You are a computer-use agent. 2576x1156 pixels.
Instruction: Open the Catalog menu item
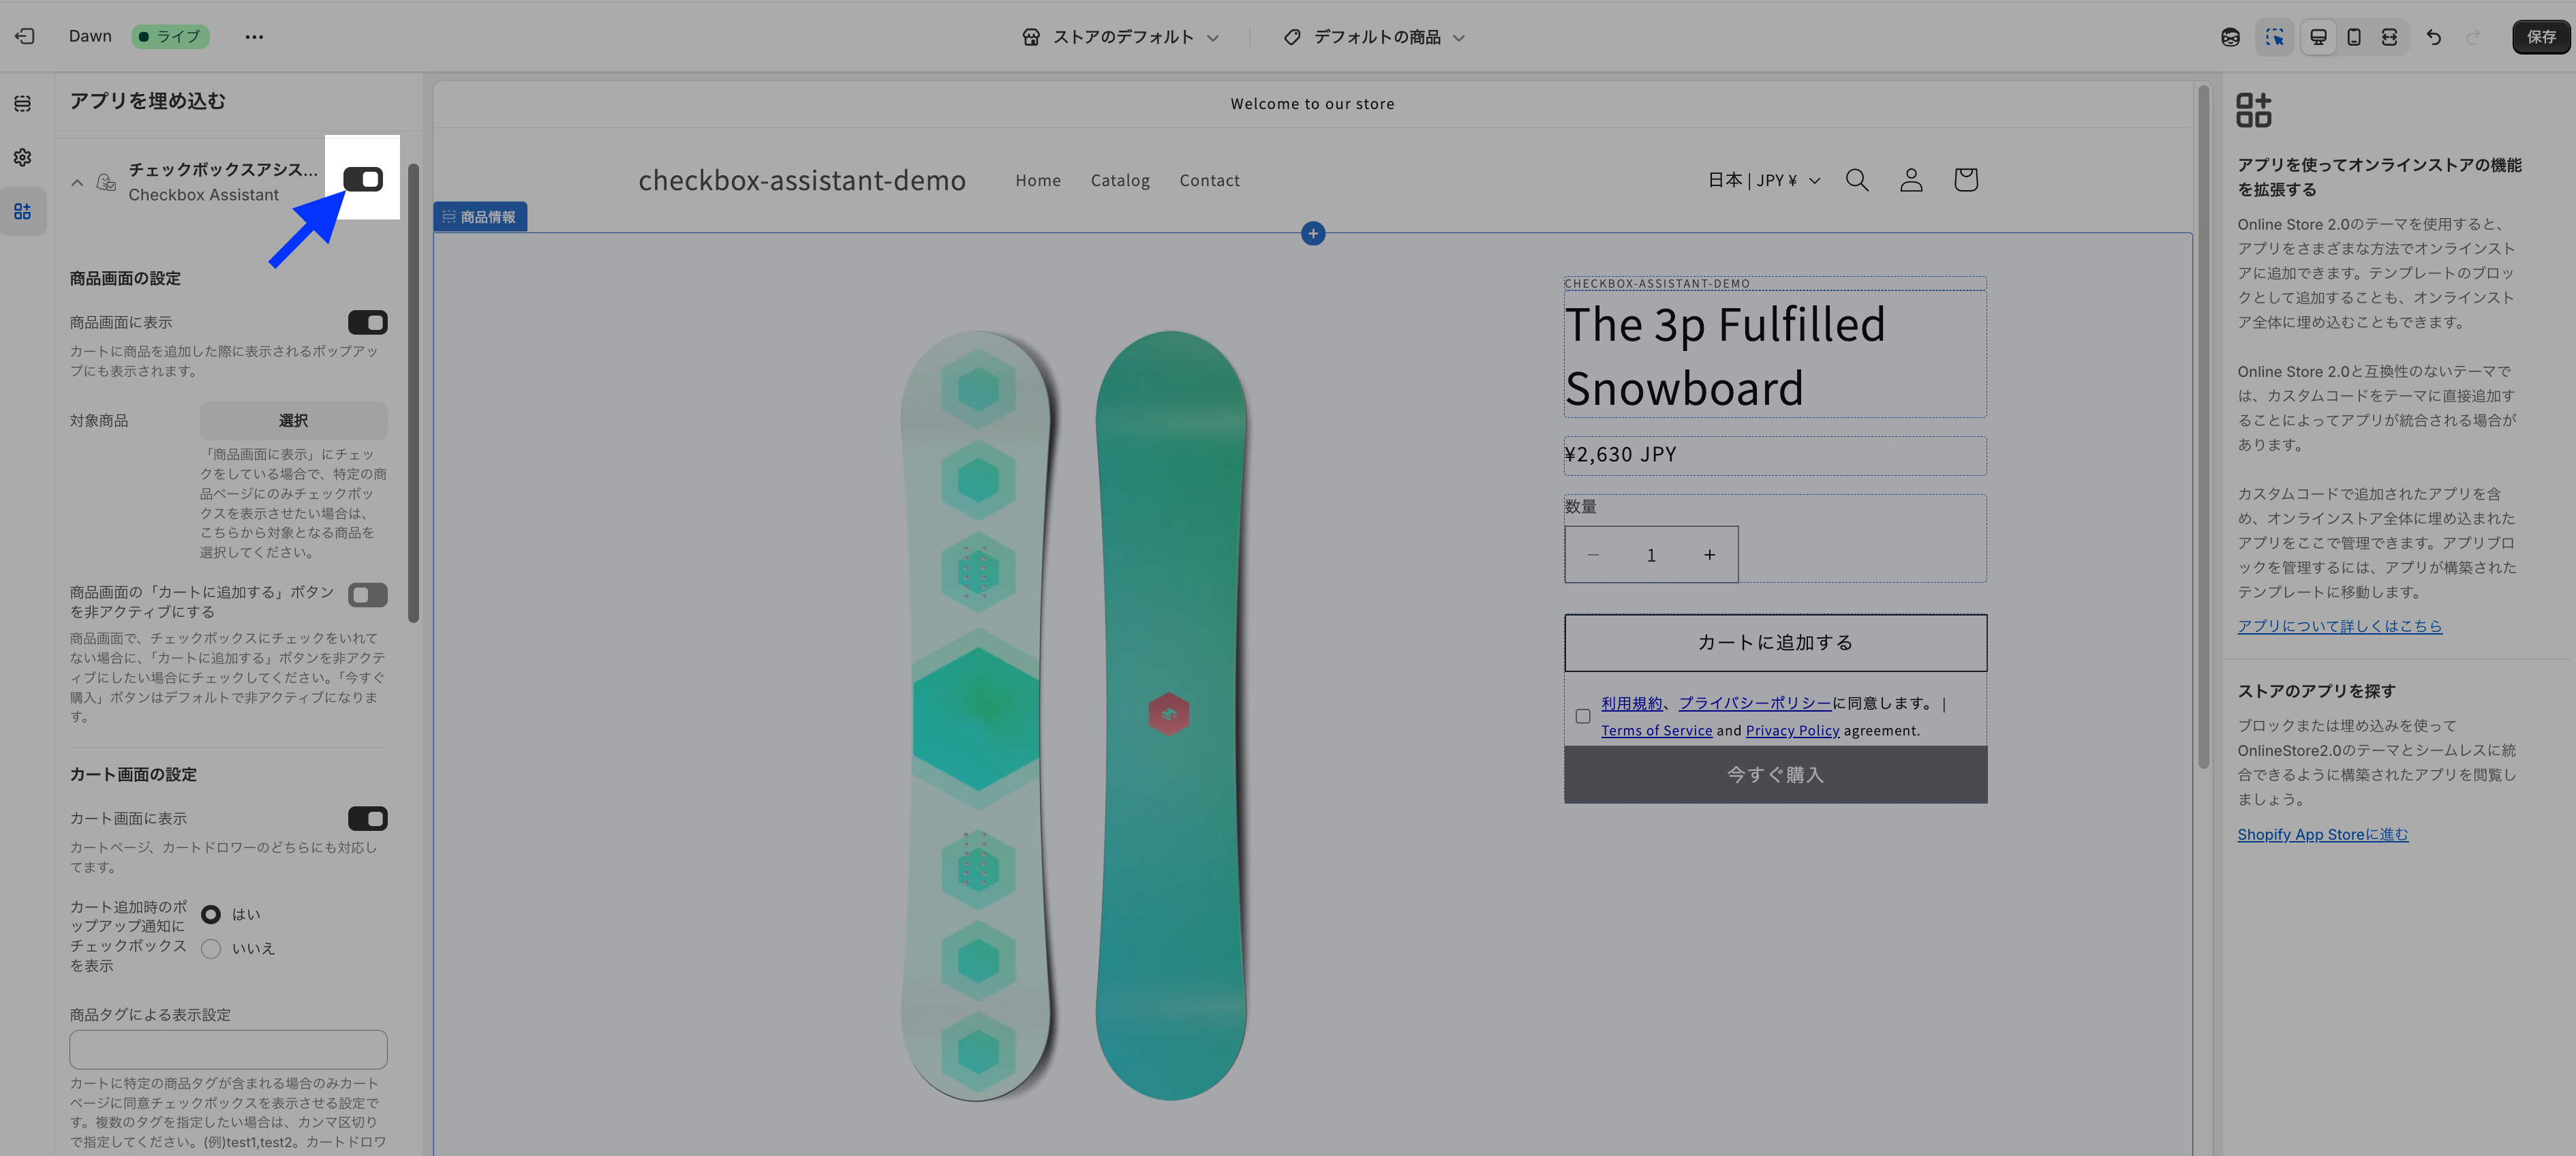(x=1119, y=181)
